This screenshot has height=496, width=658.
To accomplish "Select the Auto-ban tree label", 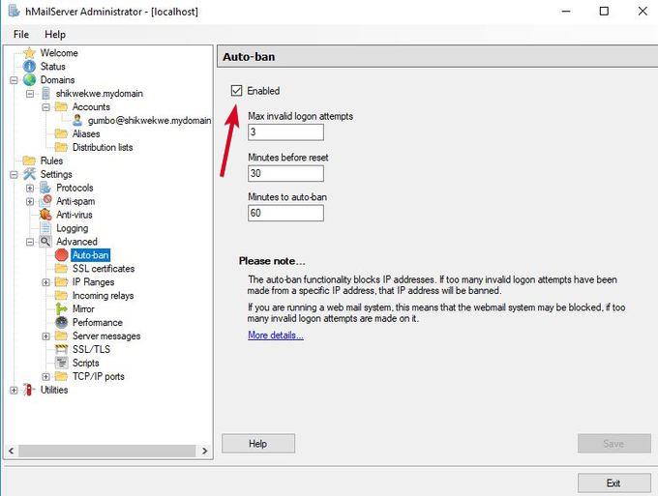I will [91, 255].
